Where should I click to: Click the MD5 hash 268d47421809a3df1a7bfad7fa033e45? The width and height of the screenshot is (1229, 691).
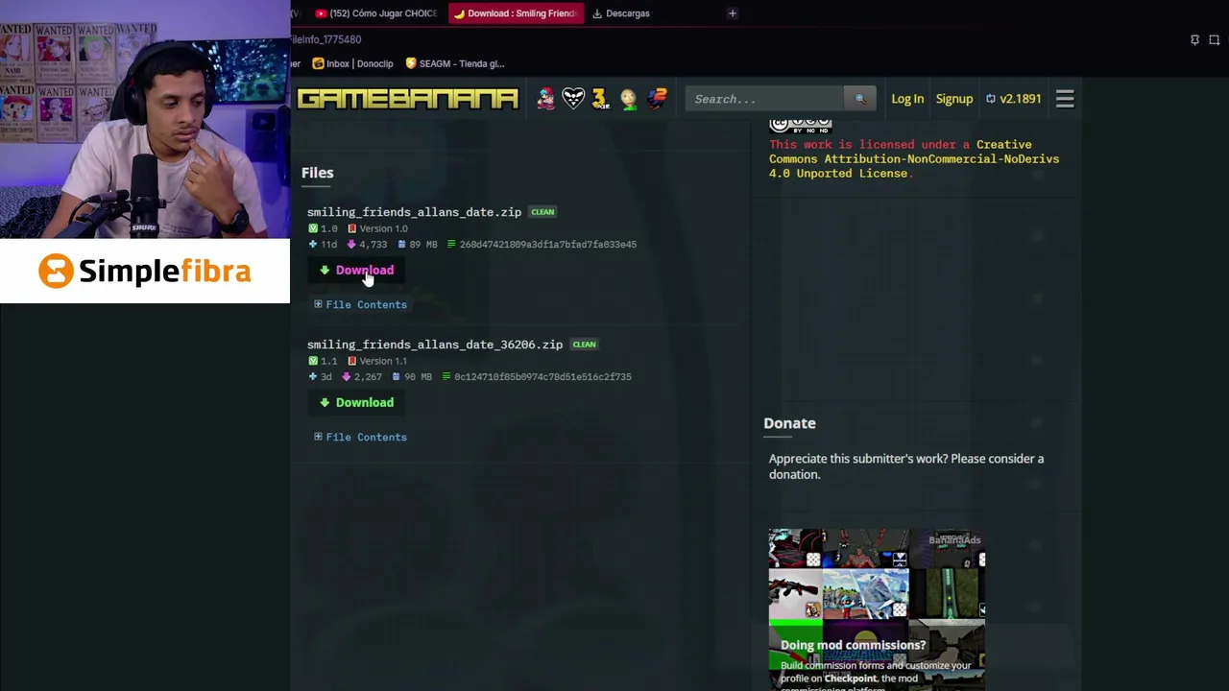[547, 244]
